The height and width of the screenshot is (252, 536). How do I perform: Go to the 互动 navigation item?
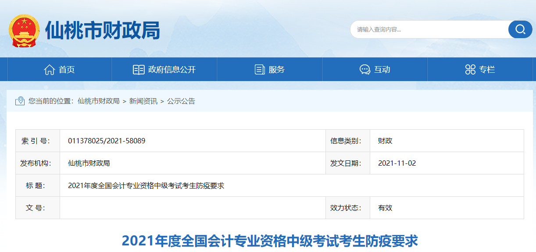382,70
